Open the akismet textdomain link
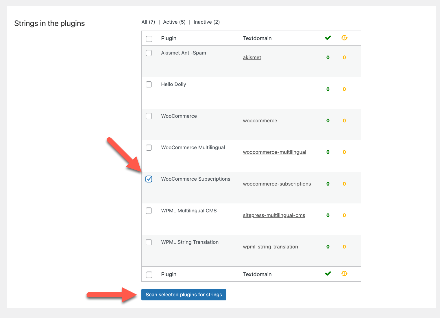Screen dimensions: 440x318 coord(252,57)
